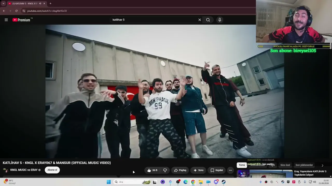Open the tab search dropdown arrow
This screenshot has width=332, height=186.
pyautogui.click(x=3, y=3)
